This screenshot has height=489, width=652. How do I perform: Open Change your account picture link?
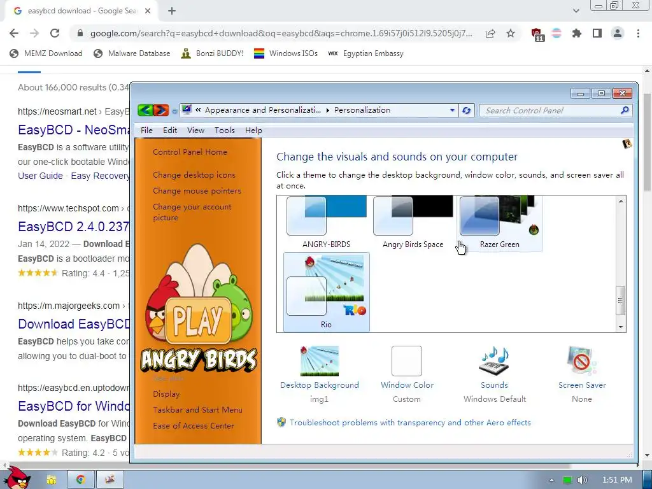192,212
